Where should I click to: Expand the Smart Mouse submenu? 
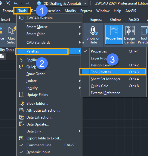point(49,27)
